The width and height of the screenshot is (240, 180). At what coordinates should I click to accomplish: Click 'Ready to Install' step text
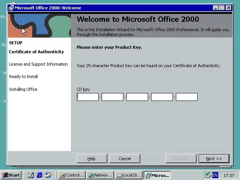23,76
